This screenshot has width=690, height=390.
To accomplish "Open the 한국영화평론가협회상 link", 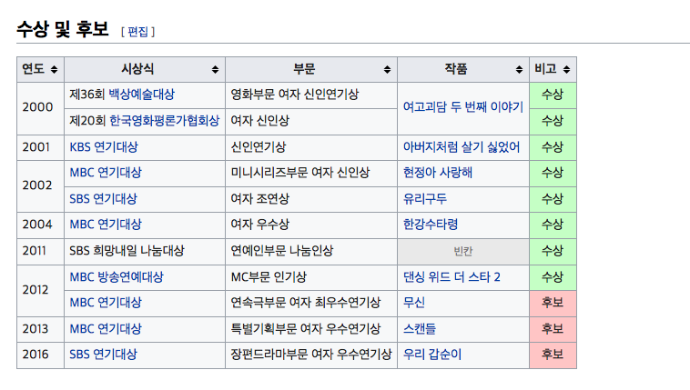I will pos(164,120).
